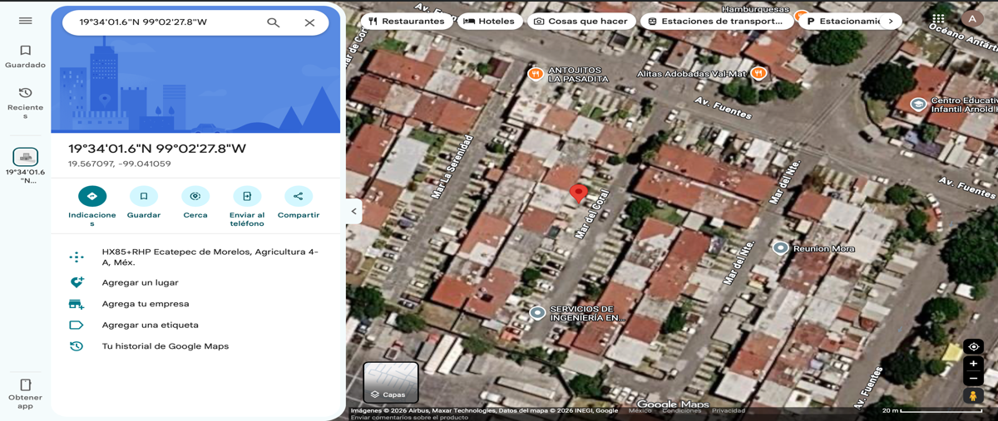The width and height of the screenshot is (998, 421).
Task: Click Agregar un lugar
Action: (195, 282)
